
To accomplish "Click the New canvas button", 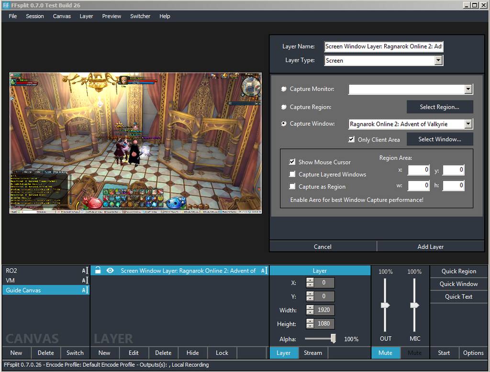I will (16, 352).
